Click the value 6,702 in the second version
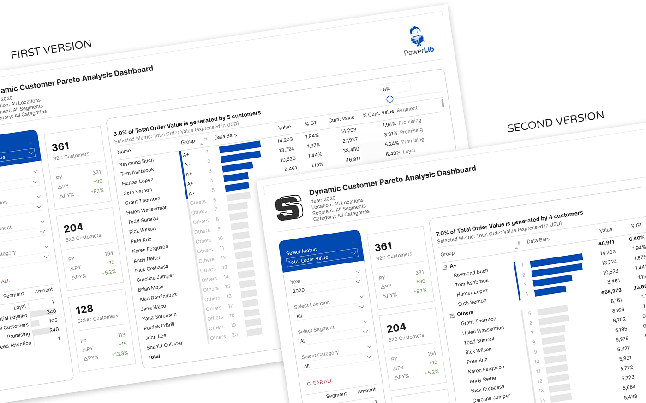This screenshot has height=403, width=646. point(619,320)
